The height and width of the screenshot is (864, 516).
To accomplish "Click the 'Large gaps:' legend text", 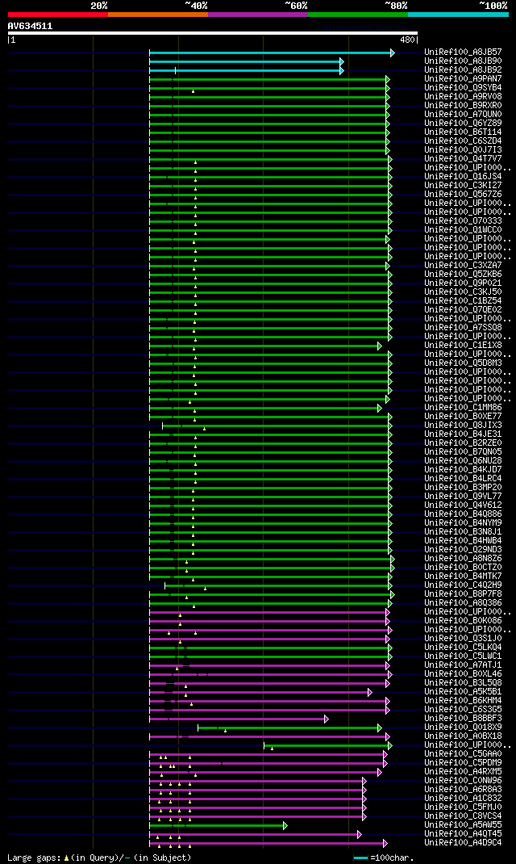I will [x=34, y=858].
